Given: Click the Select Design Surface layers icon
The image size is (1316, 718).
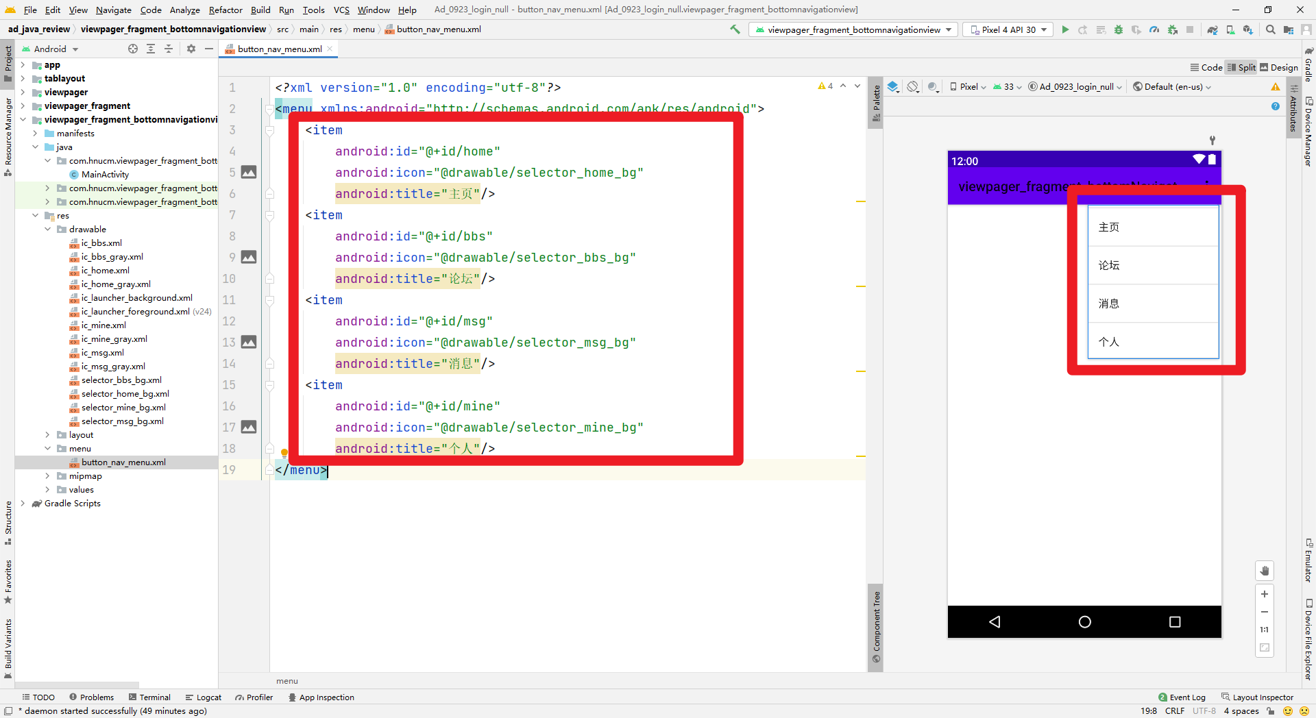Looking at the screenshot, I should (x=893, y=86).
